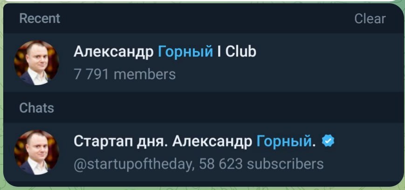405x190 pixels.
Task: Click Александр in the Стартап дня title
Action: pos(213,142)
